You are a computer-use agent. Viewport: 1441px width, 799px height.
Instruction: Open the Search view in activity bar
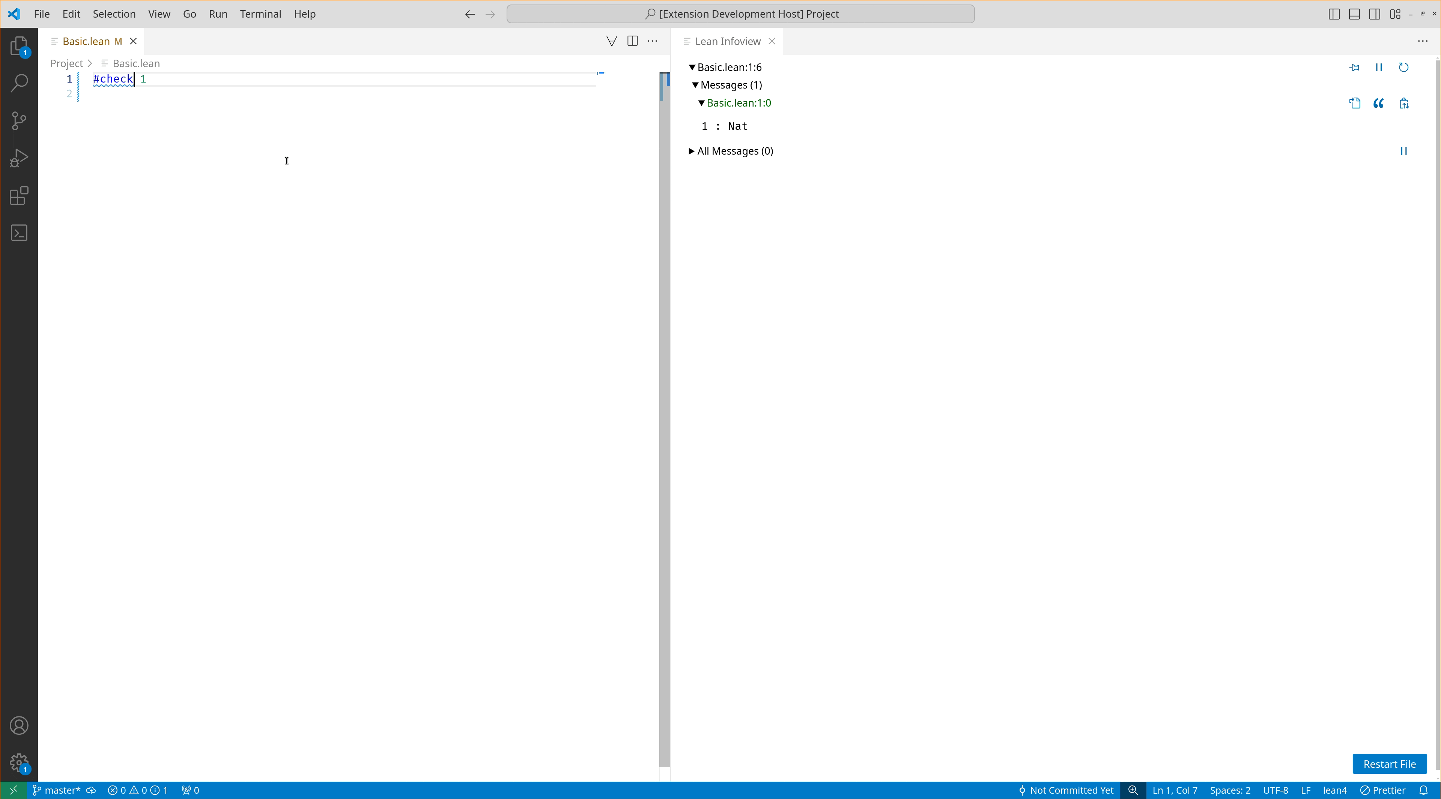click(x=19, y=83)
